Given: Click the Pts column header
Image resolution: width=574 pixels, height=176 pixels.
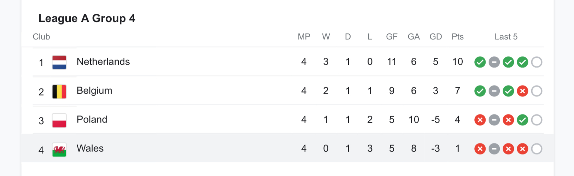Looking at the screenshot, I should tap(457, 37).
